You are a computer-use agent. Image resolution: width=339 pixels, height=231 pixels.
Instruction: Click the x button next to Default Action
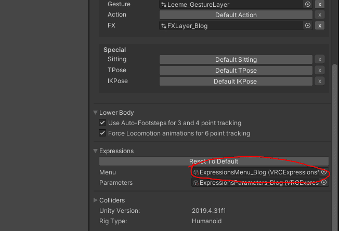320,15
